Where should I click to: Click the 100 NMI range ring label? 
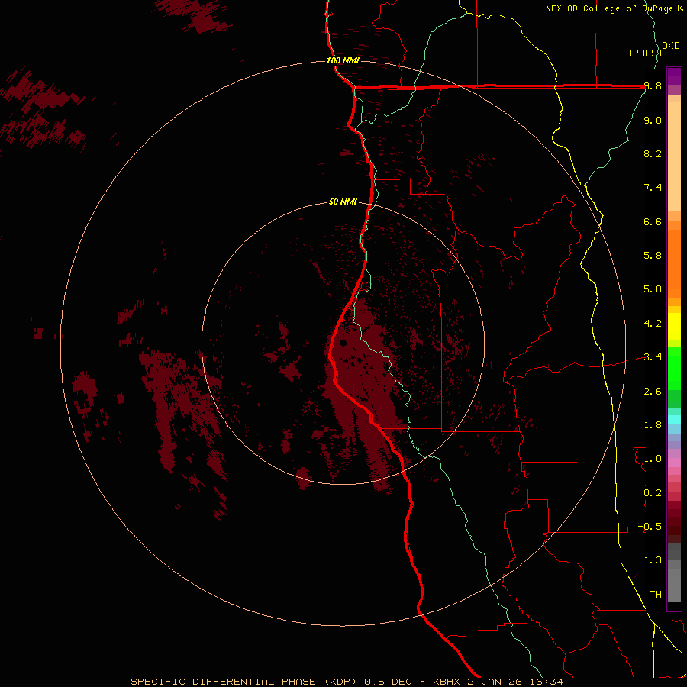point(343,60)
